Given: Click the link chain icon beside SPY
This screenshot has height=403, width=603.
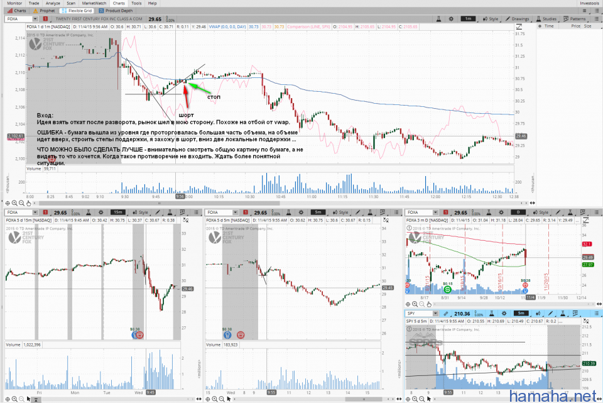Looking at the screenshot, I should (446, 314).
